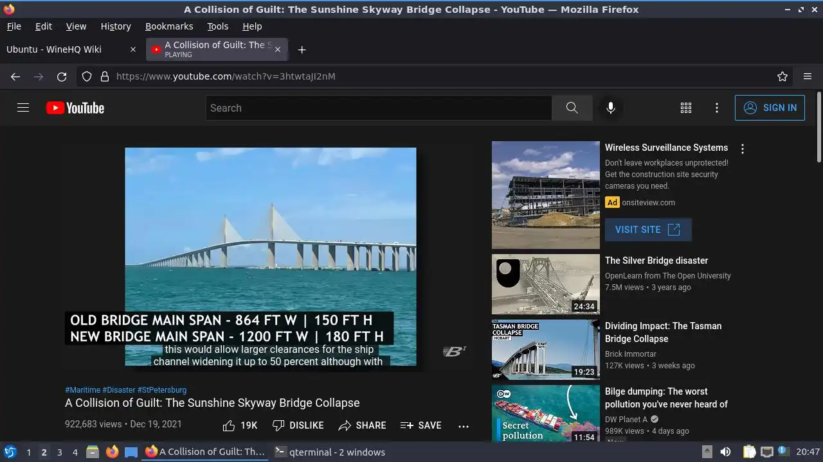The width and height of the screenshot is (823, 462).
Task: Open the Tasman Bridge Collapse thumbnail
Action: (x=546, y=350)
